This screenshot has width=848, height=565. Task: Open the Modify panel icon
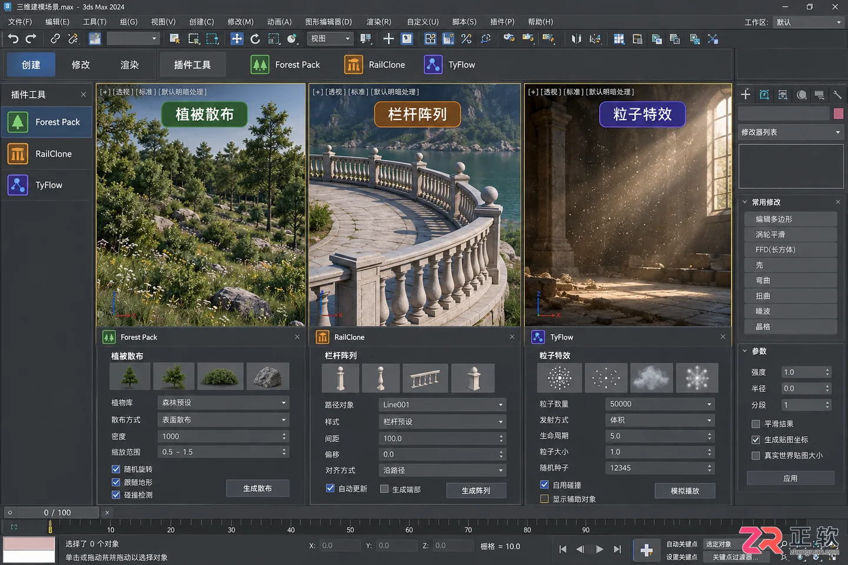coord(764,94)
